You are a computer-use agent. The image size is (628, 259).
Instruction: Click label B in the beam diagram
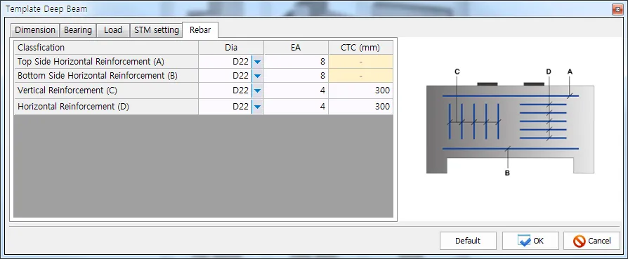pos(507,173)
